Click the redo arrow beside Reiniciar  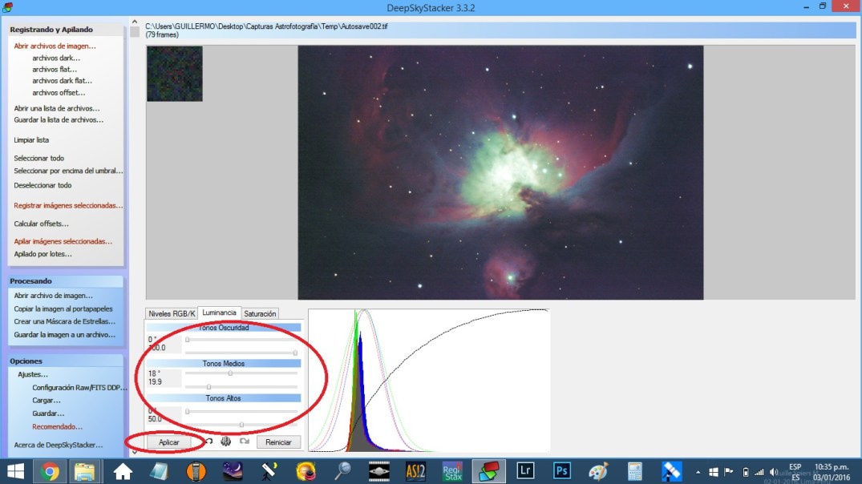pos(244,442)
